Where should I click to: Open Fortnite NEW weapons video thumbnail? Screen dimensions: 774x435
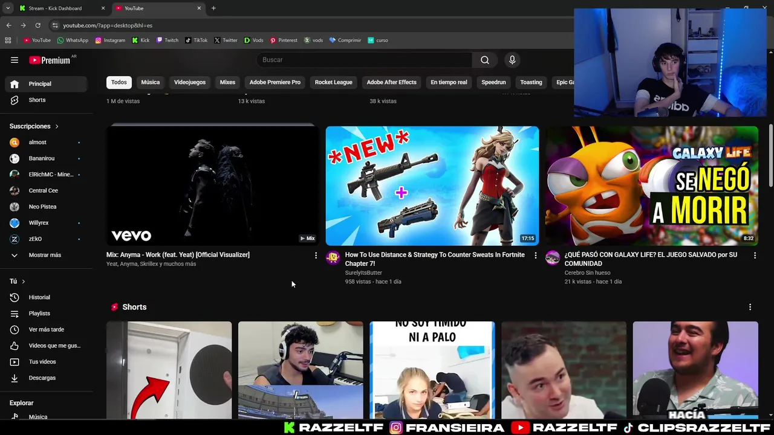[x=432, y=185]
